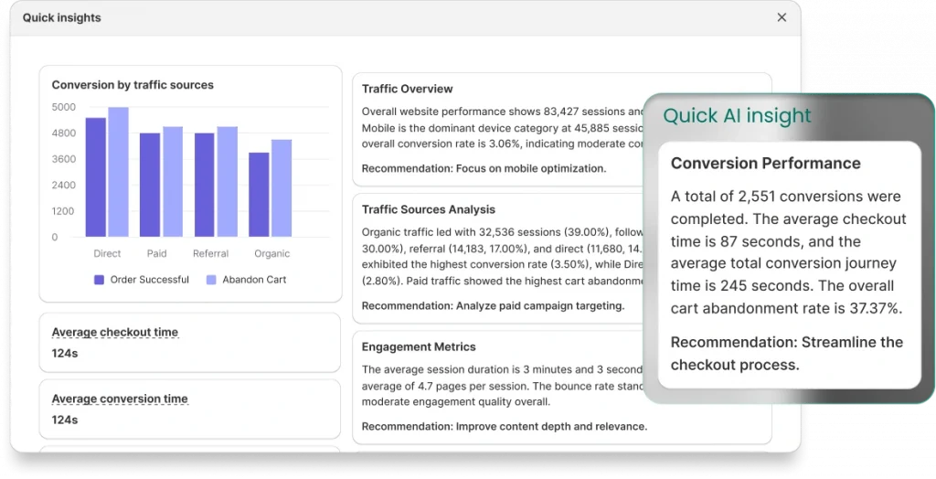936x479 pixels.
Task: Open the Engagement Metrics heading
Action: 419,347
